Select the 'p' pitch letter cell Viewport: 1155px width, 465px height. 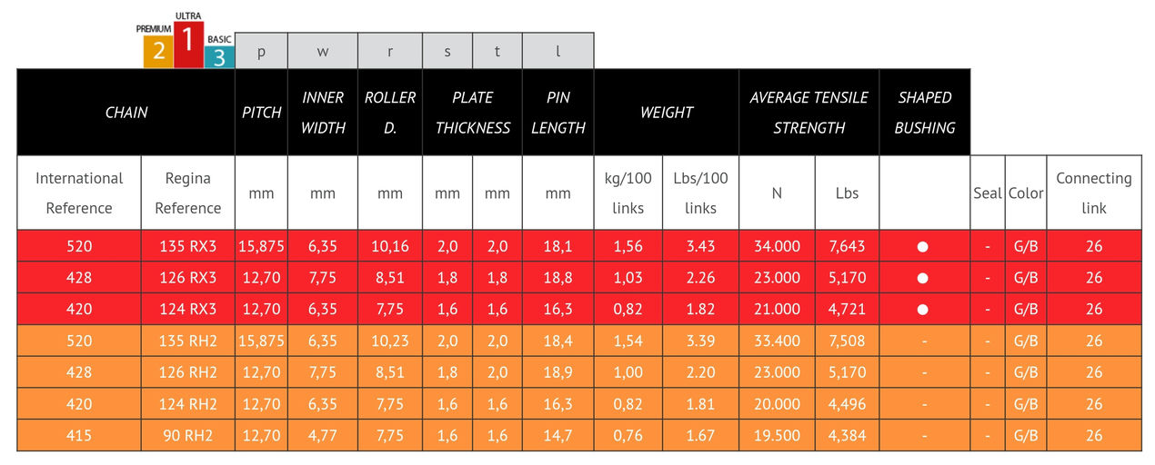pyautogui.click(x=262, y=52)
